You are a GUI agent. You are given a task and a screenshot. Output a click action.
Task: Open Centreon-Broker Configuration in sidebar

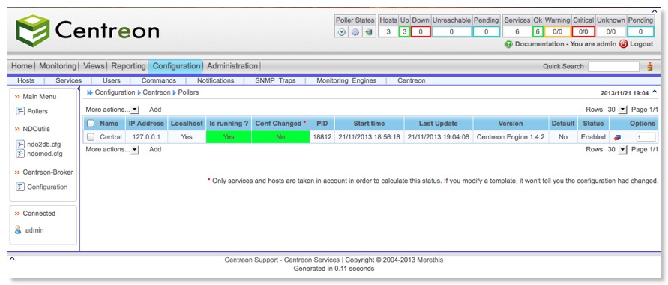tap(47, 187)
